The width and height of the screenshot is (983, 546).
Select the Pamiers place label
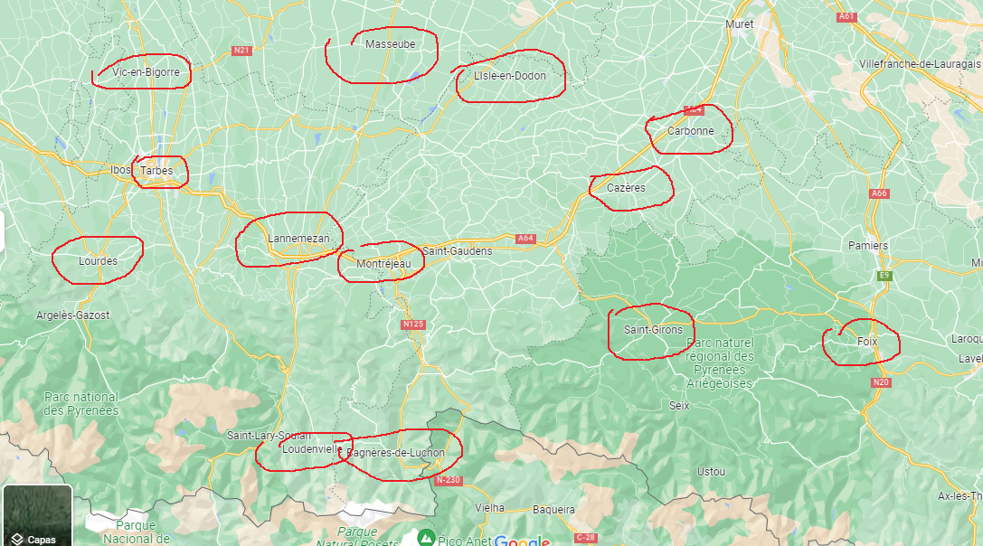867,246
